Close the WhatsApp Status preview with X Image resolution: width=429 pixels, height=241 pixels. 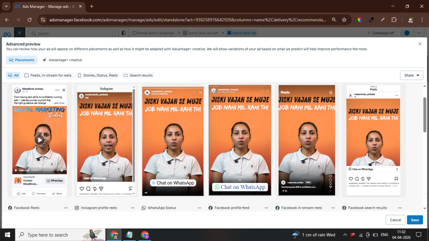(x=200, y=92)
